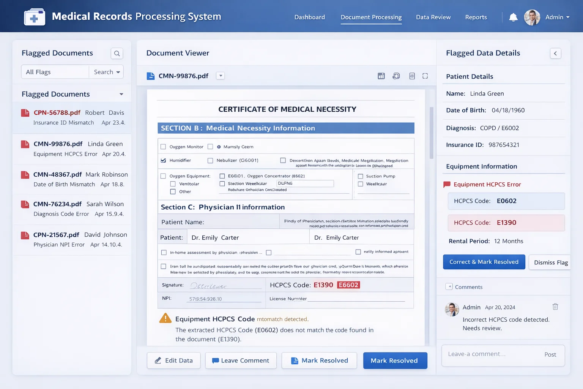
Task: Open the Search dropdown arrow
Action: tap(118, 72)
